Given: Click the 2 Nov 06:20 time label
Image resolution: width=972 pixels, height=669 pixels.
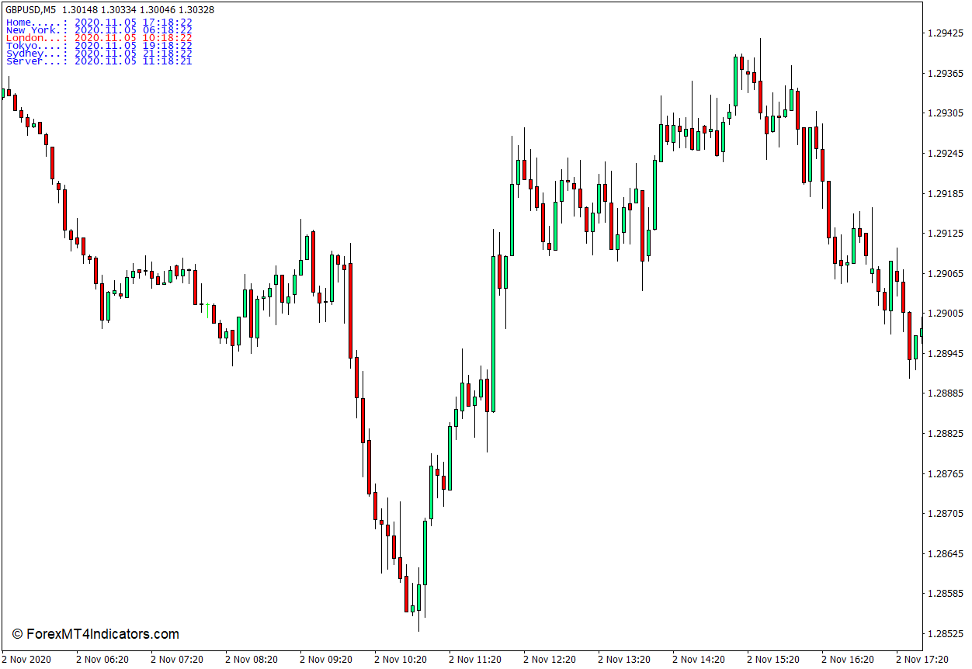Looking at the screenshot, I should click(102, 660).
